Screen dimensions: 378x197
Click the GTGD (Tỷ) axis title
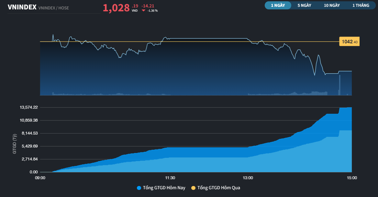(x=15, y=144)
